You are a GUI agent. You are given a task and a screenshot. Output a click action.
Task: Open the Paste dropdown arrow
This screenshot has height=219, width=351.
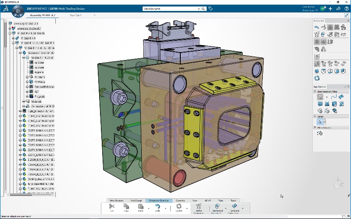148,208
